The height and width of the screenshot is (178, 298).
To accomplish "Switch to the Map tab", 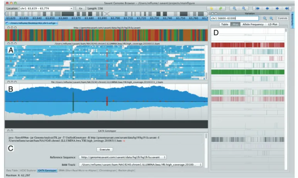I will (235, 24).
